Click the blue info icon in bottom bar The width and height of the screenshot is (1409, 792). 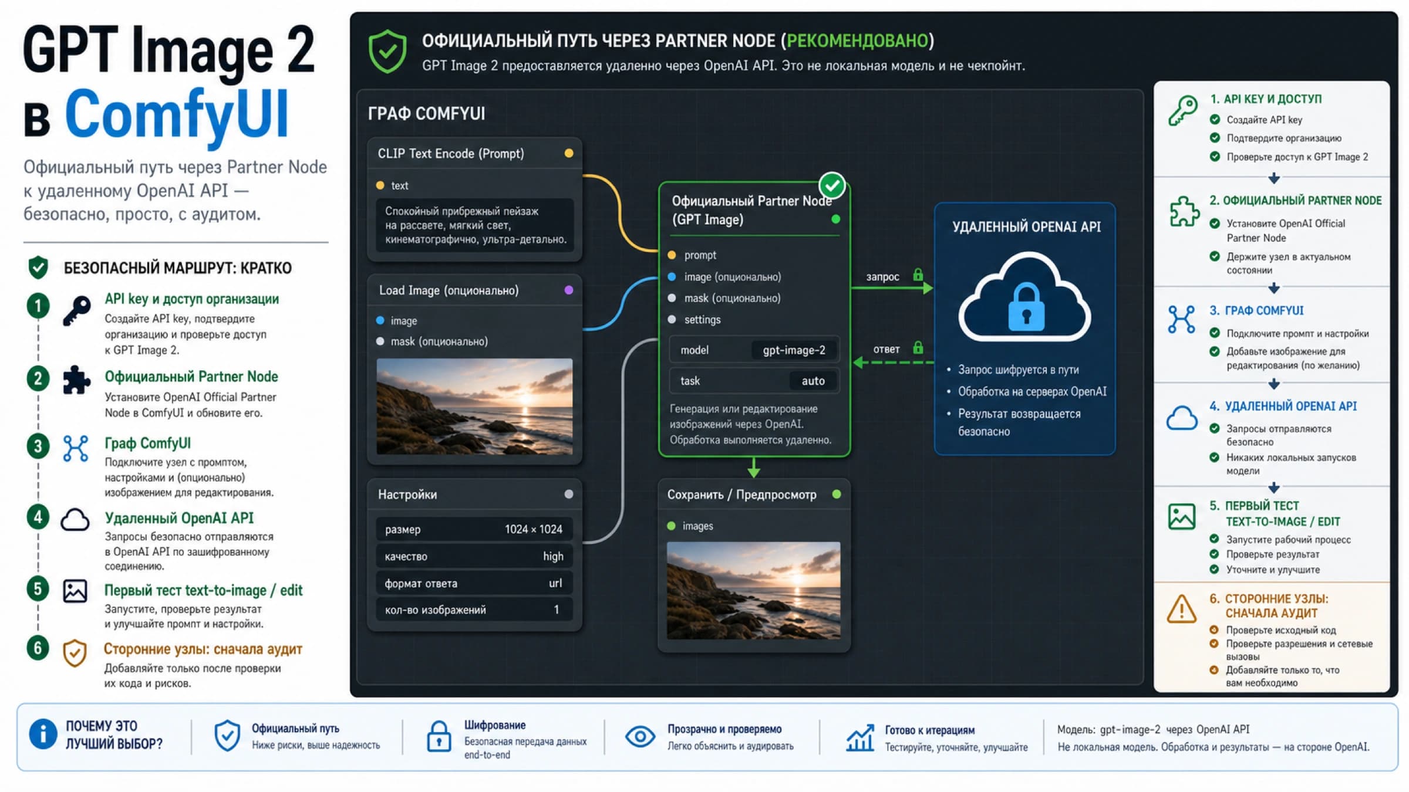coord(43,735)
